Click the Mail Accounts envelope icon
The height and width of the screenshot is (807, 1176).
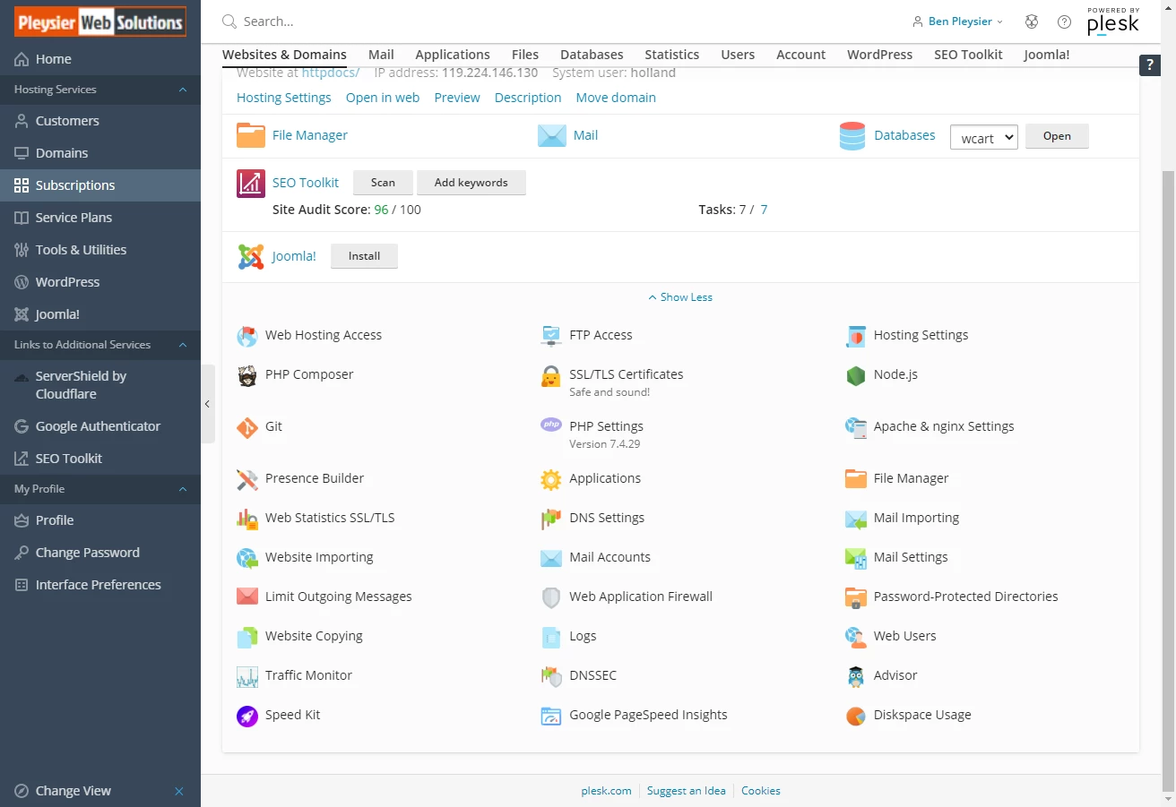pyautogui.click(x=551, y=558)
